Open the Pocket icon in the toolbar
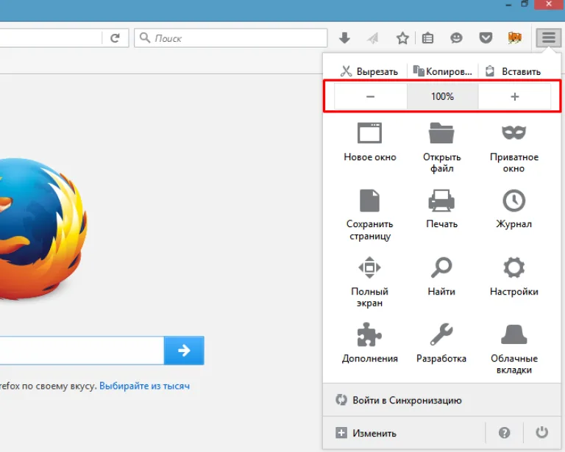Screen dimensions: 565x452 coord(486,37)
